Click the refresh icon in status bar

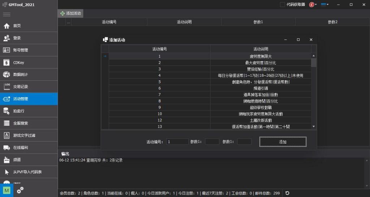tap(287, 193)
